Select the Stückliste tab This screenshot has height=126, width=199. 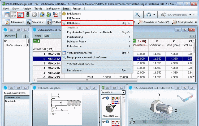click(10, 36)
